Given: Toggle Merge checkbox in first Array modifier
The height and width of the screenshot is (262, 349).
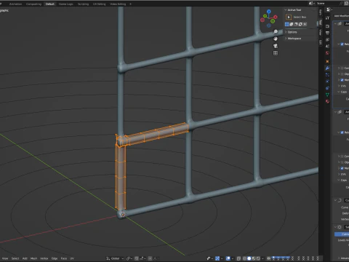Looking at the screenshot, I should pos(342,80).
